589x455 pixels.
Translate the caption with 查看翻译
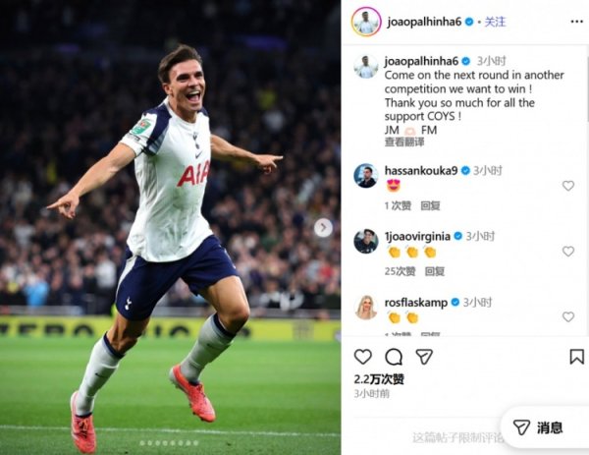point(404,142)
